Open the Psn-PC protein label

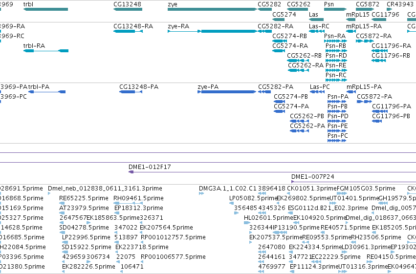click(x=338, y=136)
